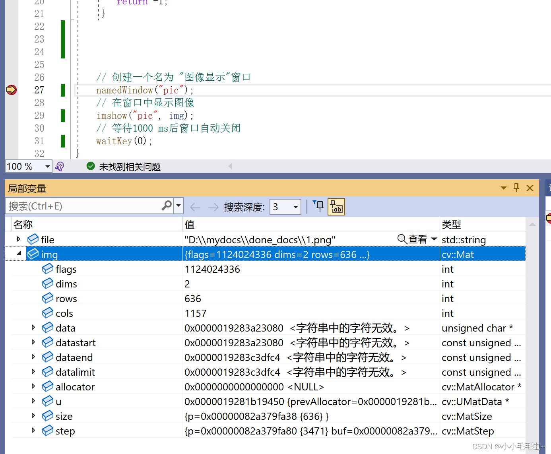The height and width of the screenshot is (454, 551).
Task: Open the search depth combo box
Action: 285,207
